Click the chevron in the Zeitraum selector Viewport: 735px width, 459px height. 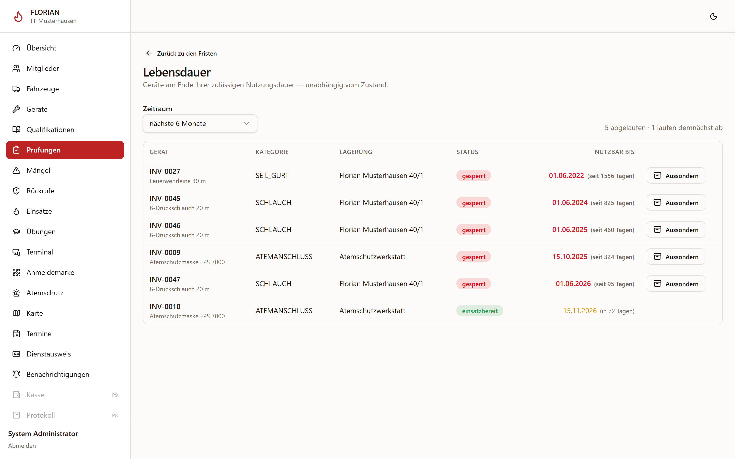point(246,124)
